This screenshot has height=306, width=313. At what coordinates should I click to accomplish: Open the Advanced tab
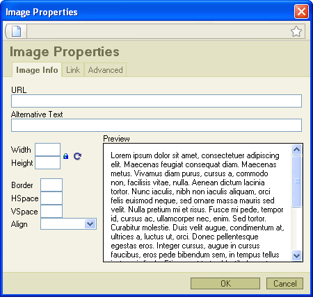[x=106, y=70]
